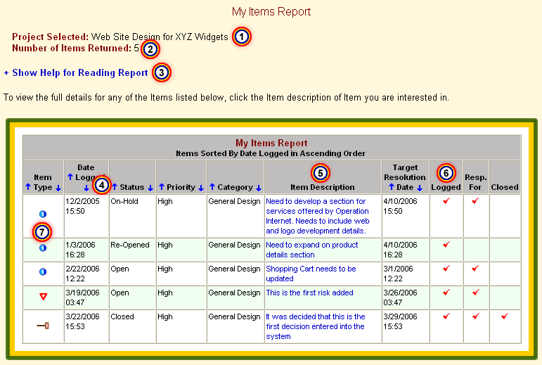
Task: Click the Resp. For checkmark in the risk row
Action: pos(476,293)
